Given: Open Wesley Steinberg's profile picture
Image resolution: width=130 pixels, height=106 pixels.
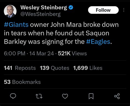Looking at the screenshot, I should 10,11.
